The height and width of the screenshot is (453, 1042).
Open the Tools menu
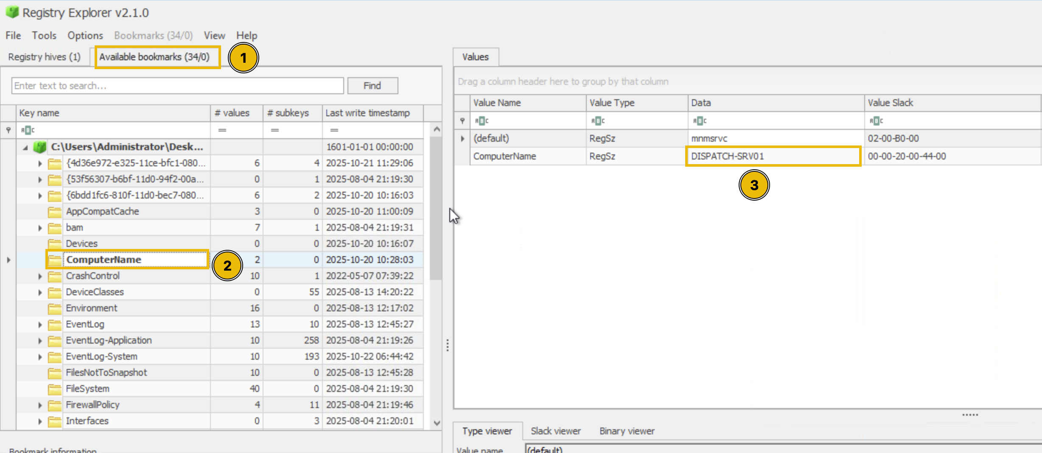(44, 35)
